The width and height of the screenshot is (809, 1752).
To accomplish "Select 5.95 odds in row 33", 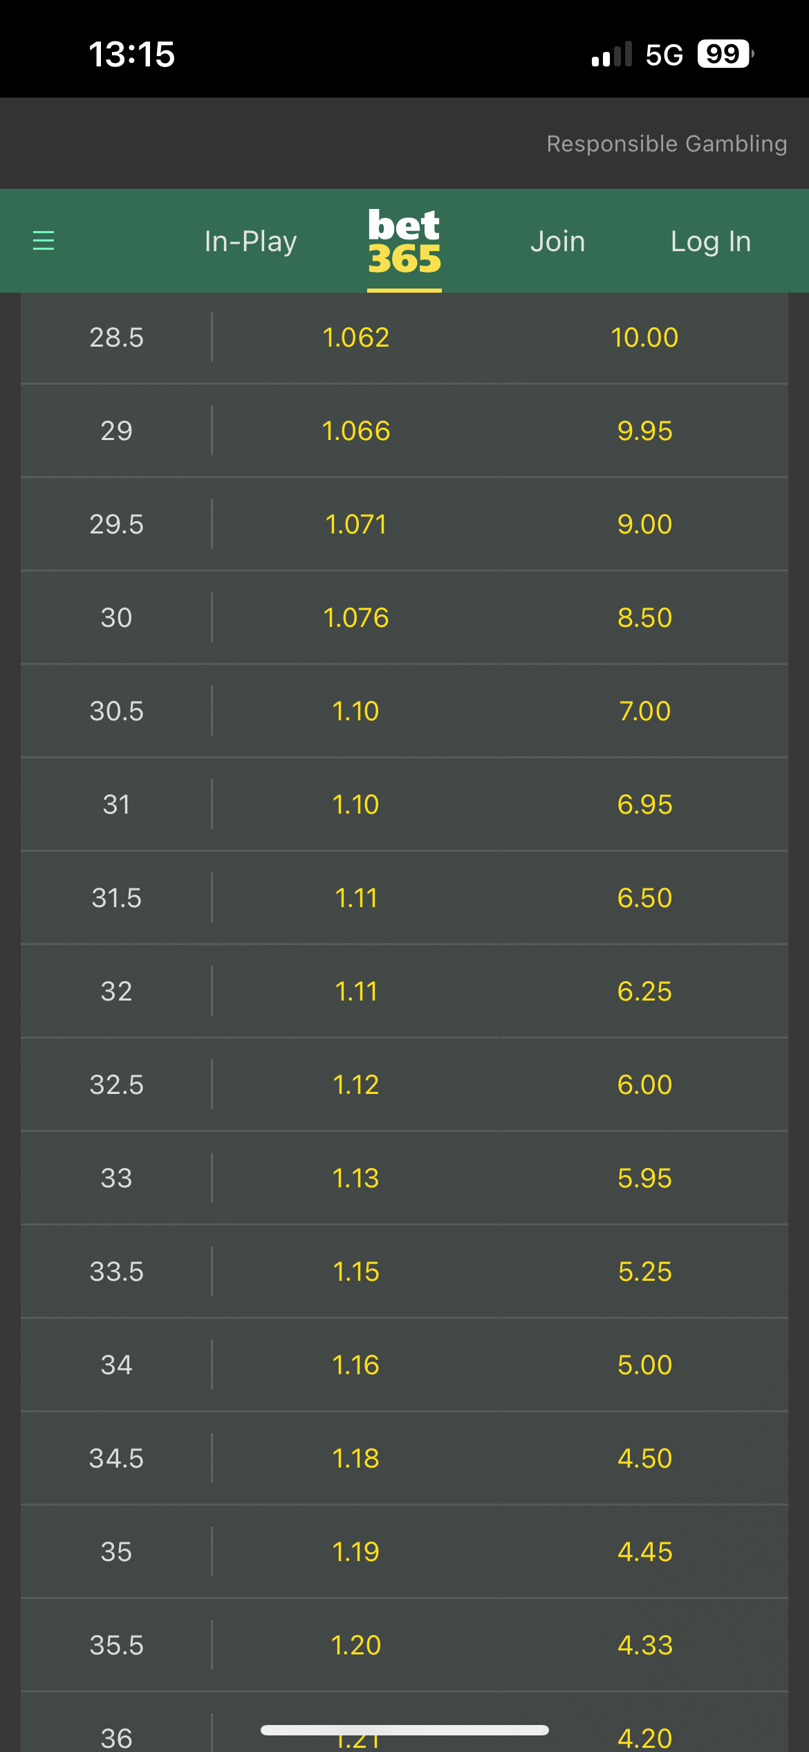I will click(644, 1178).
